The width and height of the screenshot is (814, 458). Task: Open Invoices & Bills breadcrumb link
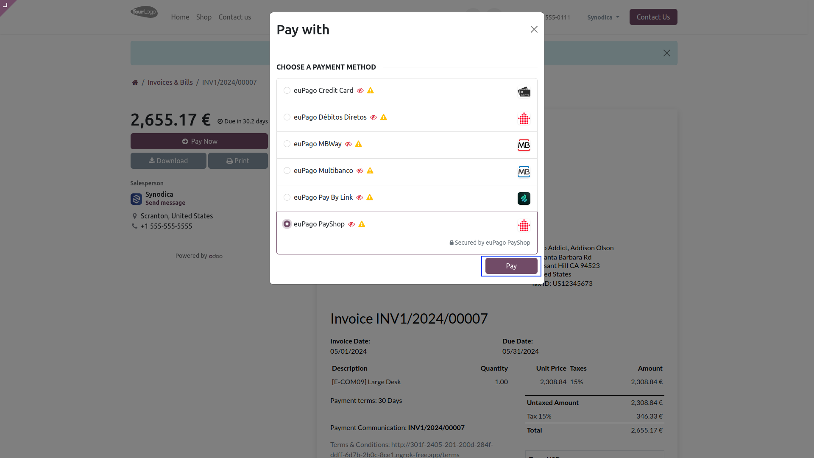coord(170,82)
